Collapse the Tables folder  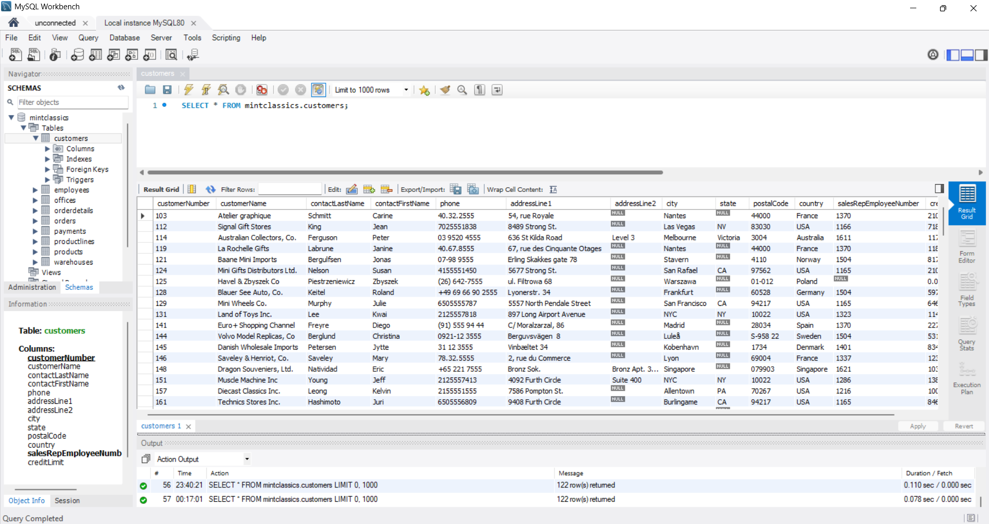coord(23,128)
